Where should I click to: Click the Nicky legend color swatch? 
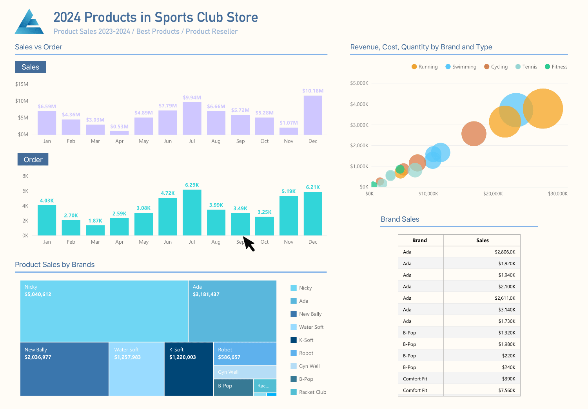294,288
